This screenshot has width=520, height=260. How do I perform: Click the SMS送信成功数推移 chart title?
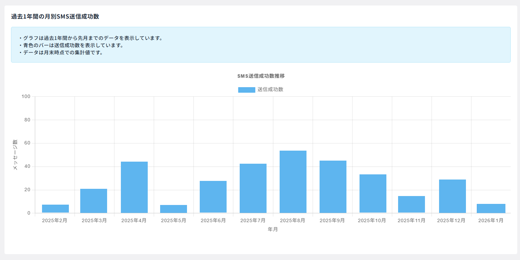click(261, 76)
